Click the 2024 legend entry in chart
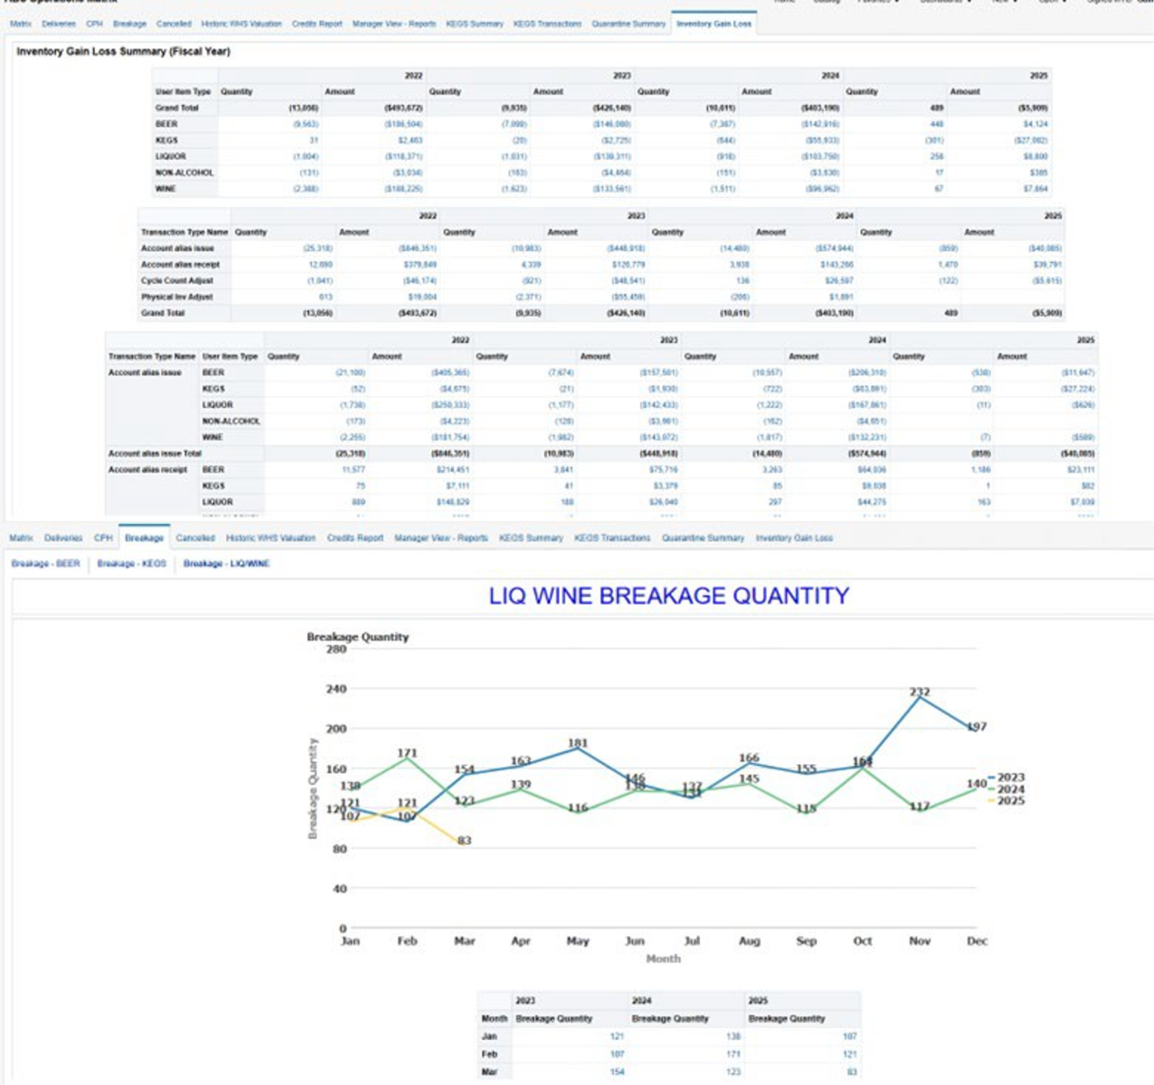1154x1085 pixels. 1010,789
